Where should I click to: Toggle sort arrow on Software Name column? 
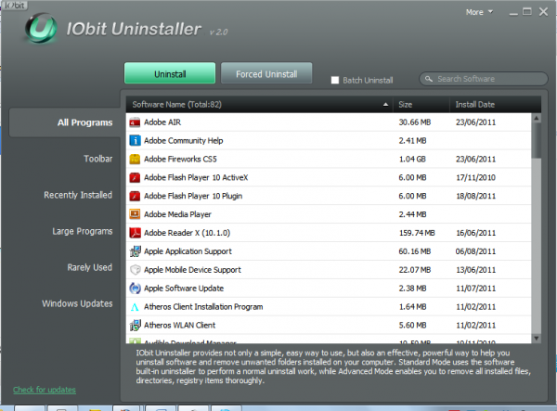coord(385,105)
